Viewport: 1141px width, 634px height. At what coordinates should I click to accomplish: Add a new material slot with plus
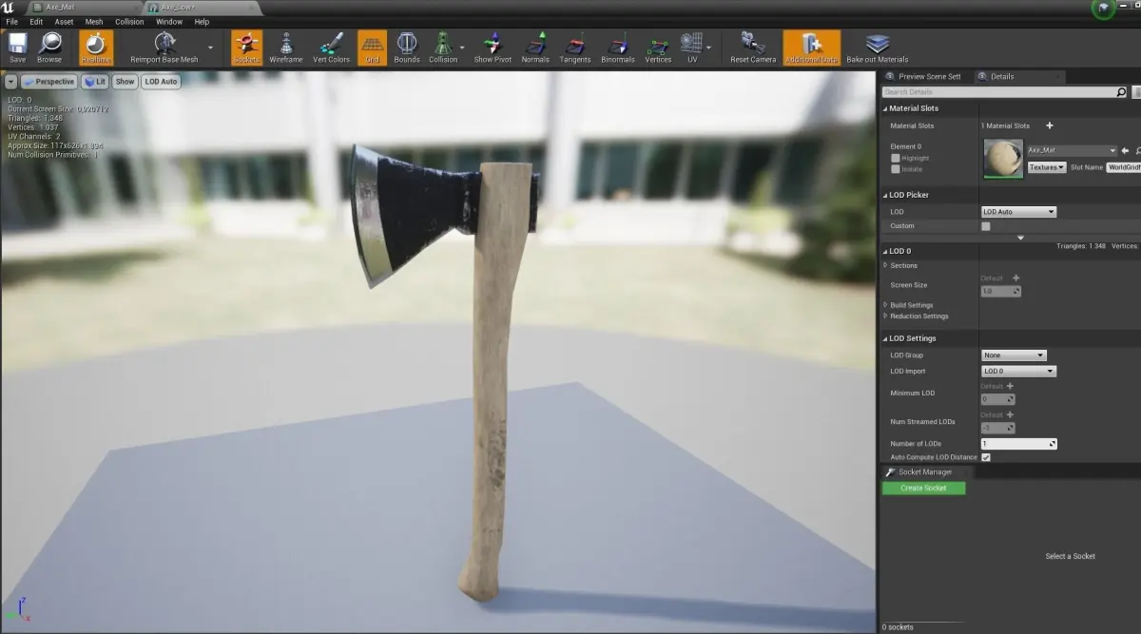[1050, 125]
